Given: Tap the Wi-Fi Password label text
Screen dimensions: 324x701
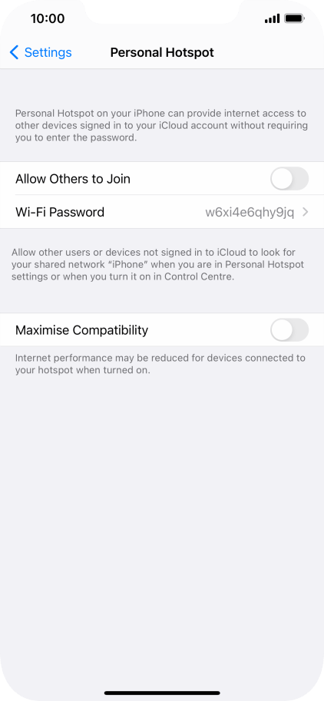Looking at the screenshot, I should (x=60, y=212).
